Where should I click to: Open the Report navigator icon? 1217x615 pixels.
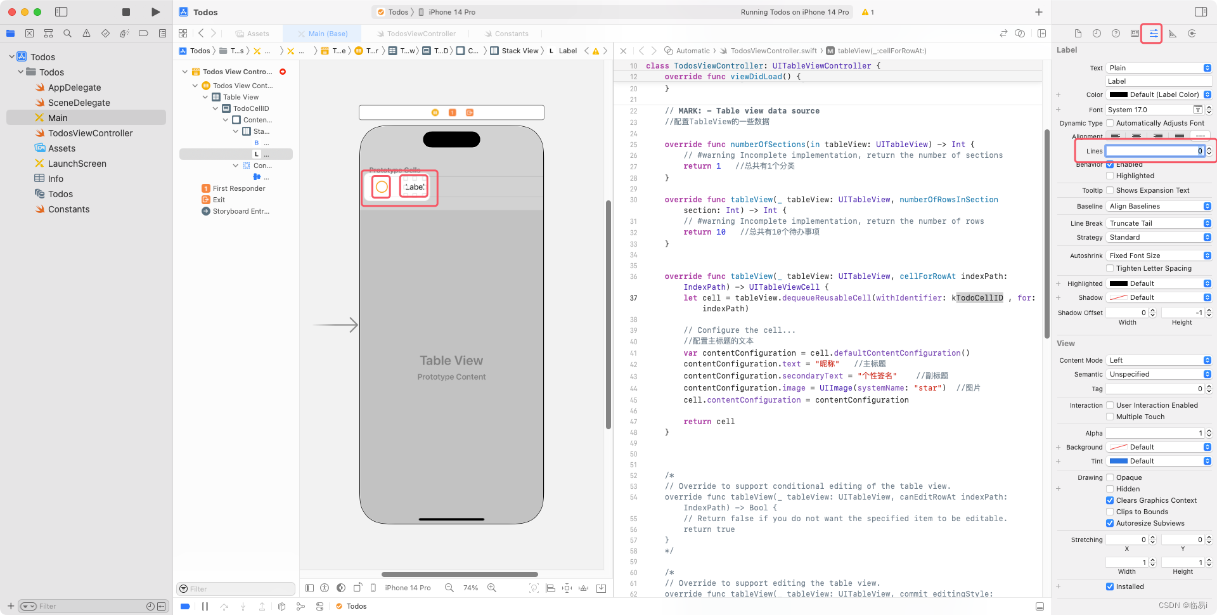[163, 34]
